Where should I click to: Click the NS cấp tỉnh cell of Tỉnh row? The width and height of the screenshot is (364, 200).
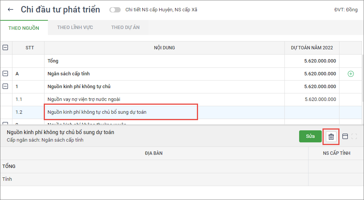(336, 179)
